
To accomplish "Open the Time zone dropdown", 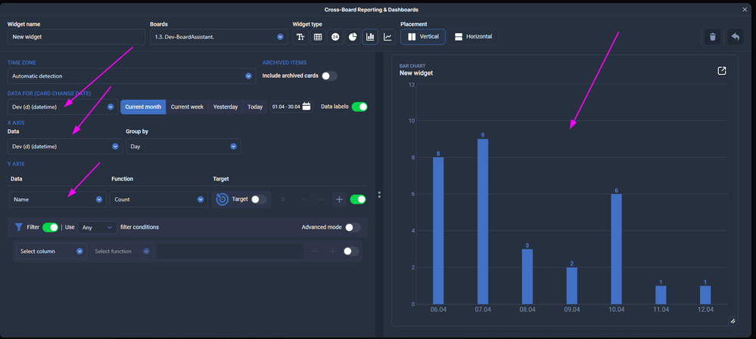I will tap(132, 76).
